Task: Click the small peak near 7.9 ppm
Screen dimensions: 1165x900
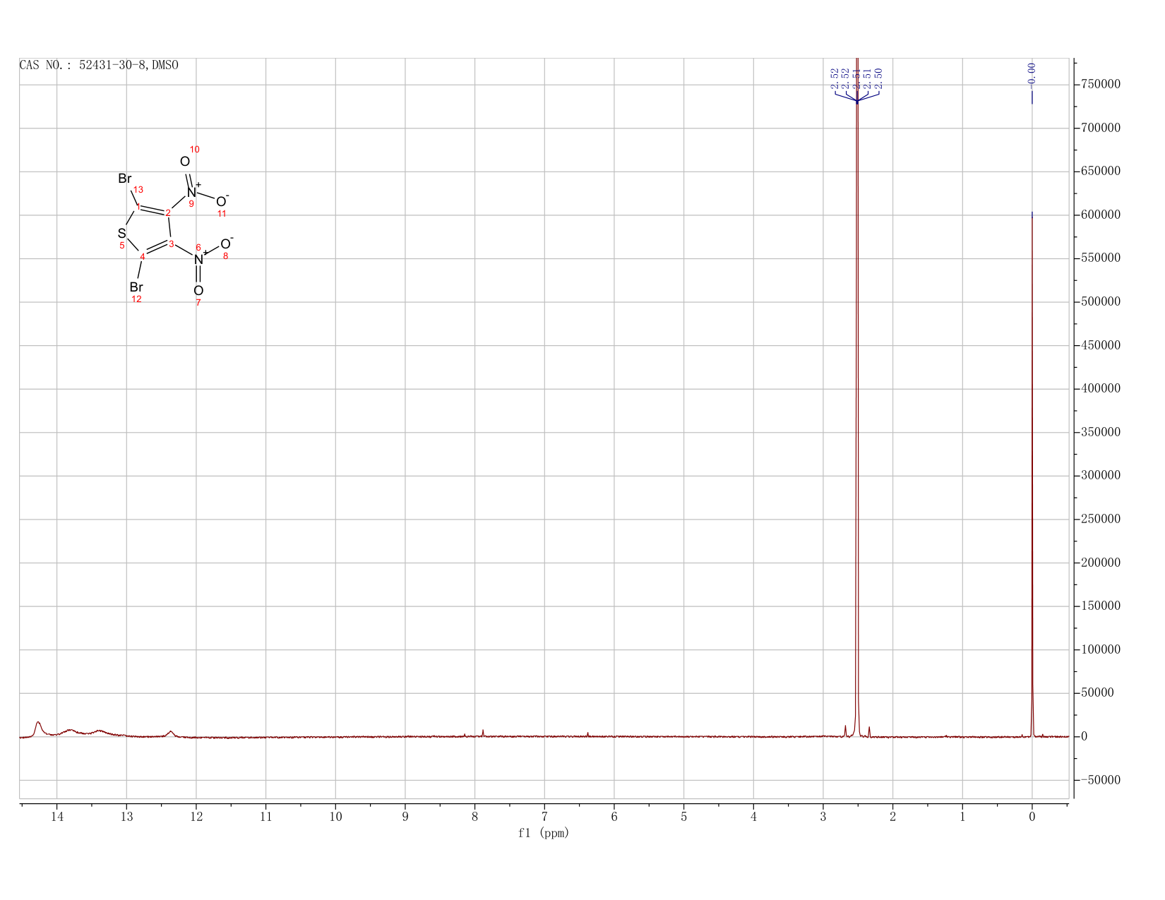Action: [x=483, y=733]
